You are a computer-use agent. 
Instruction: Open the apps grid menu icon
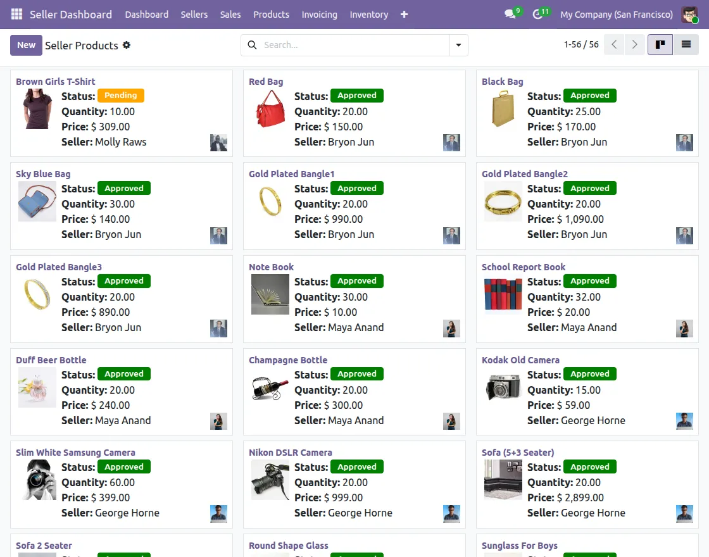coord(16,15)
